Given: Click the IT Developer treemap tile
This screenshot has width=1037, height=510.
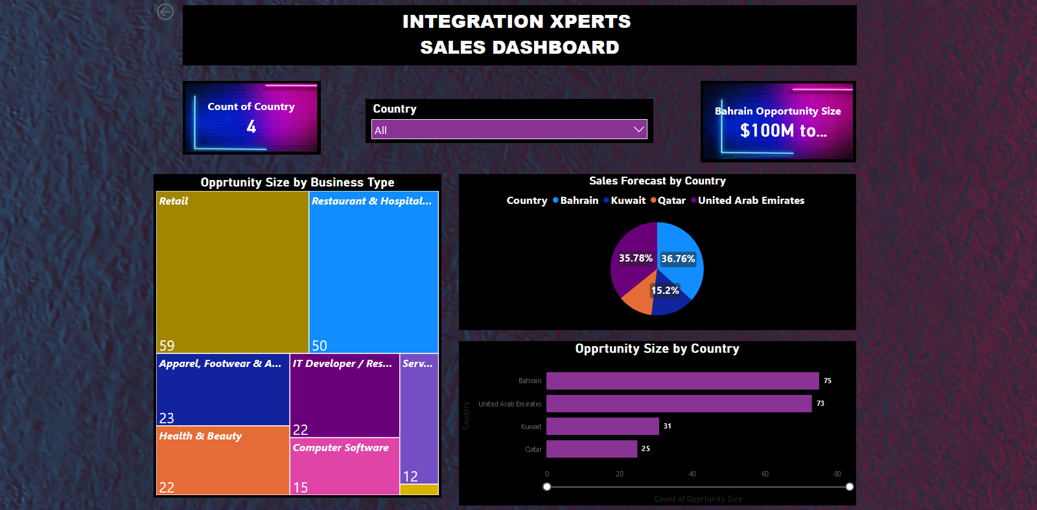Looking at the screenshot, I should click(345, 395).
